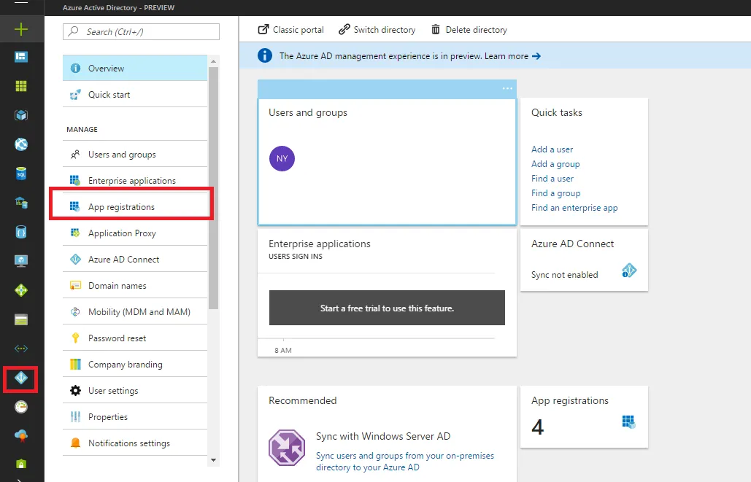
Task: Click Add a group quick task
Action: point(555,164)
